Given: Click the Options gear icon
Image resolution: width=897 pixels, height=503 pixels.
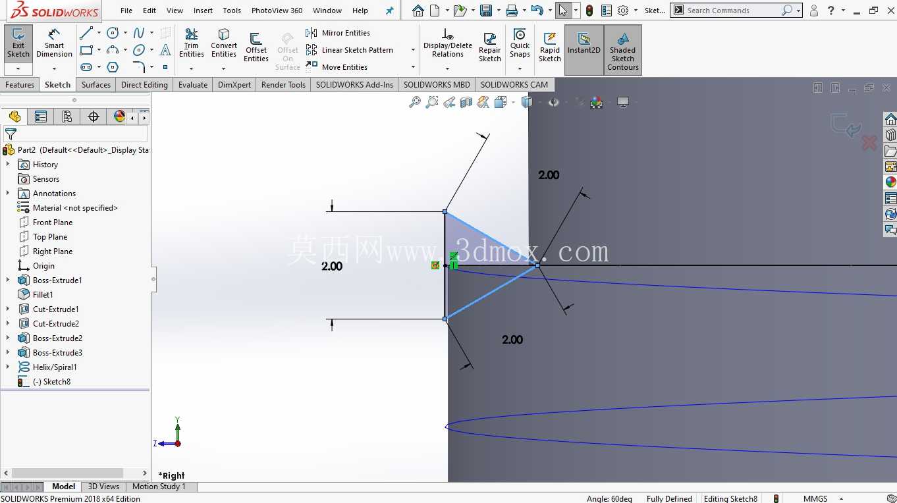Looking at the screenshot, I should pos(623,11).
